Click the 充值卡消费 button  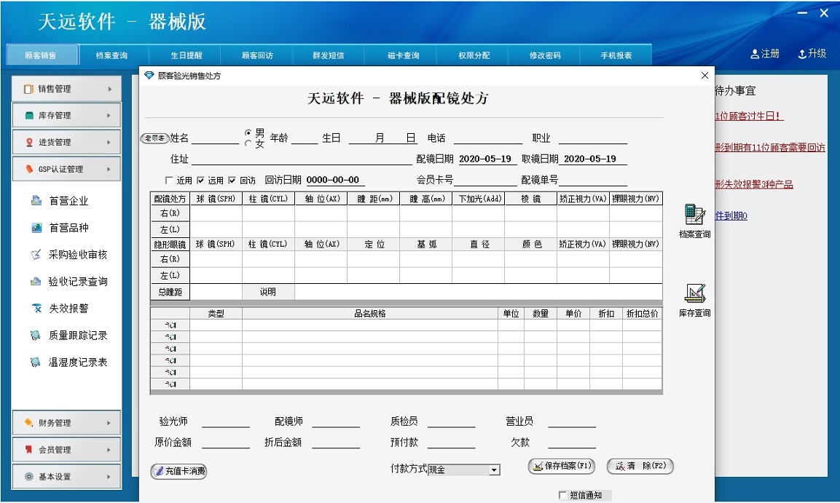(178, 472)
